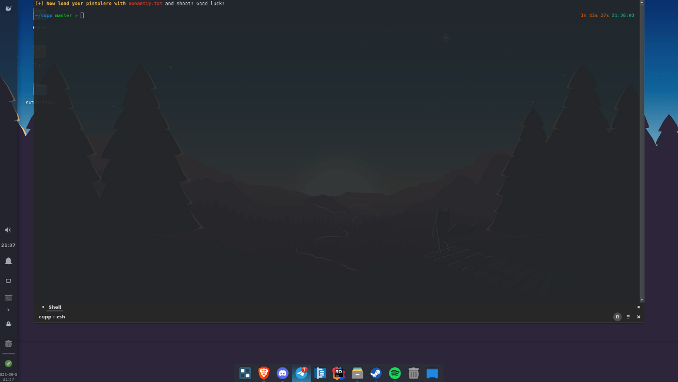Click the nonantiy.txt filename in terminal output
The image size is (678, 382).
click(x=145, y=3)
